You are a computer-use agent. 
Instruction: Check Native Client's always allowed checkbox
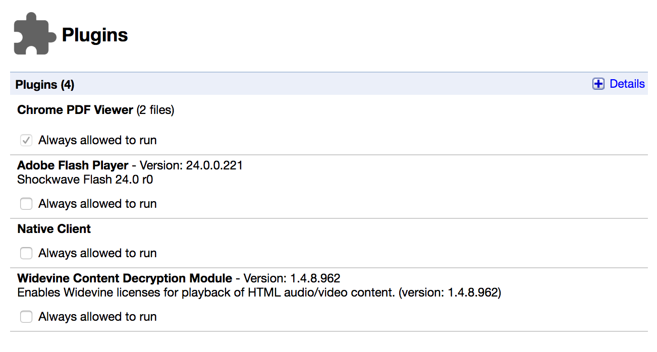tap(26, 253)
